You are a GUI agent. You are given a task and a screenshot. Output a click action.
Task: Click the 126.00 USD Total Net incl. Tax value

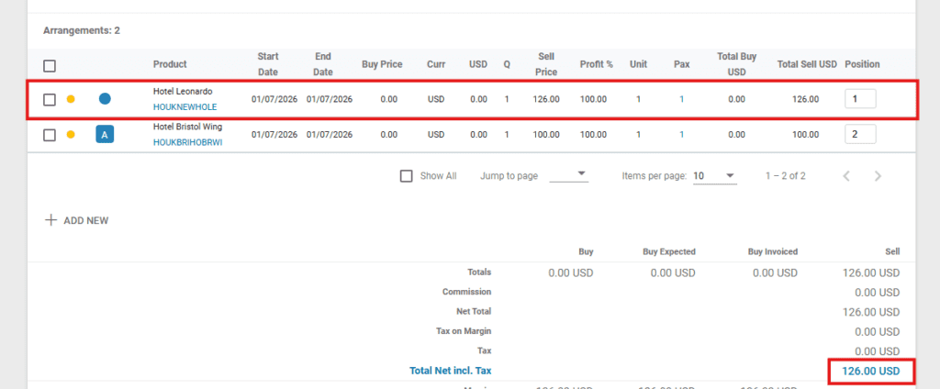(x=870, y=371)
